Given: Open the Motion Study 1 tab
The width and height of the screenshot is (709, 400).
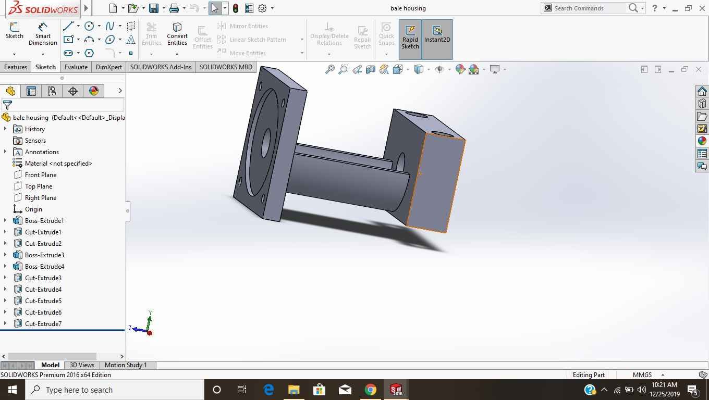Looking at the screenshot, I should pyautogui.click(x=126, y=365).
